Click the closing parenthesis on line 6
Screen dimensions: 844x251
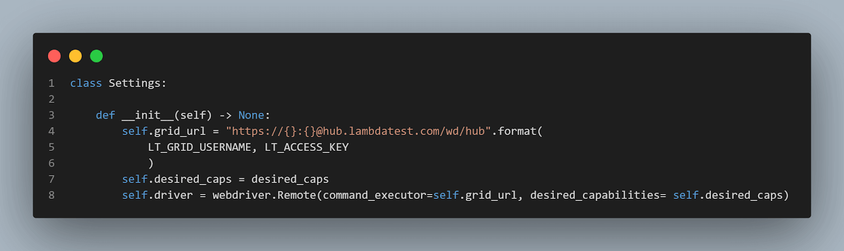pos(151,163)
